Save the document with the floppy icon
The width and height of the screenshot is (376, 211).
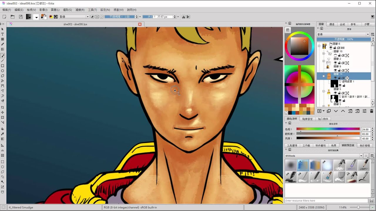21,17
